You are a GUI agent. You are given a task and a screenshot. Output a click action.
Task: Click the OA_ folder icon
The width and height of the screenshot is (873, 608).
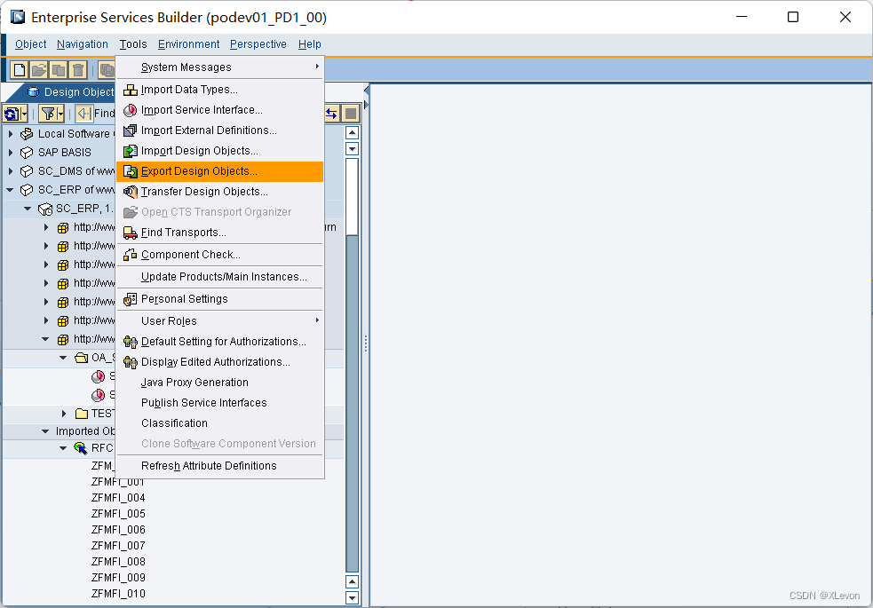pyautogui.click(x=82, y=358)
